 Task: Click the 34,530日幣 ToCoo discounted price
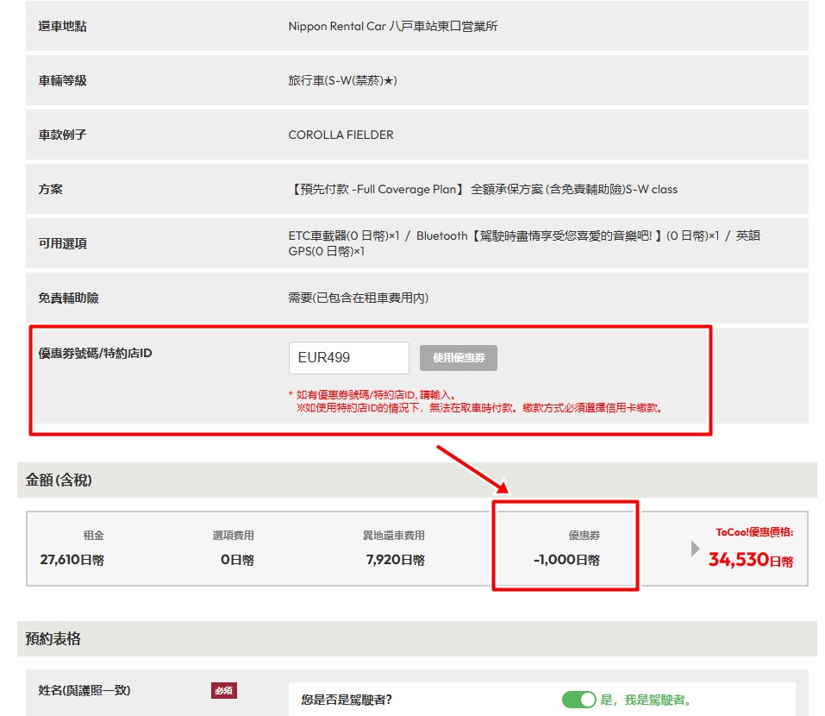[750, 560]
